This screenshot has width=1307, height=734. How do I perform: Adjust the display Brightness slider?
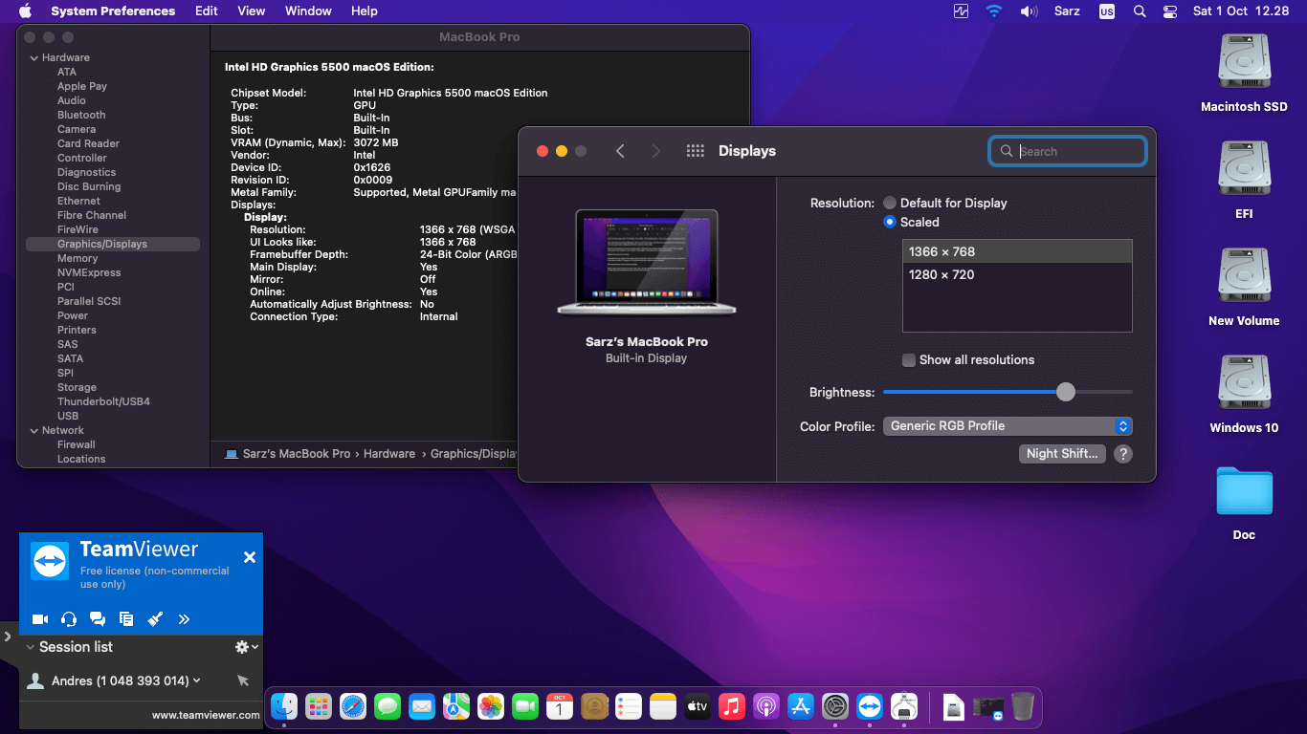click(x=1066, y=392)
